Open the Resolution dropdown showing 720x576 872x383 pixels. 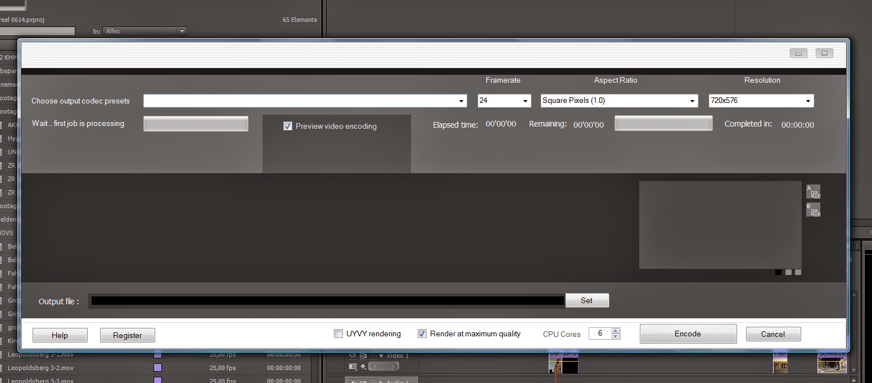tap(808, 101)
